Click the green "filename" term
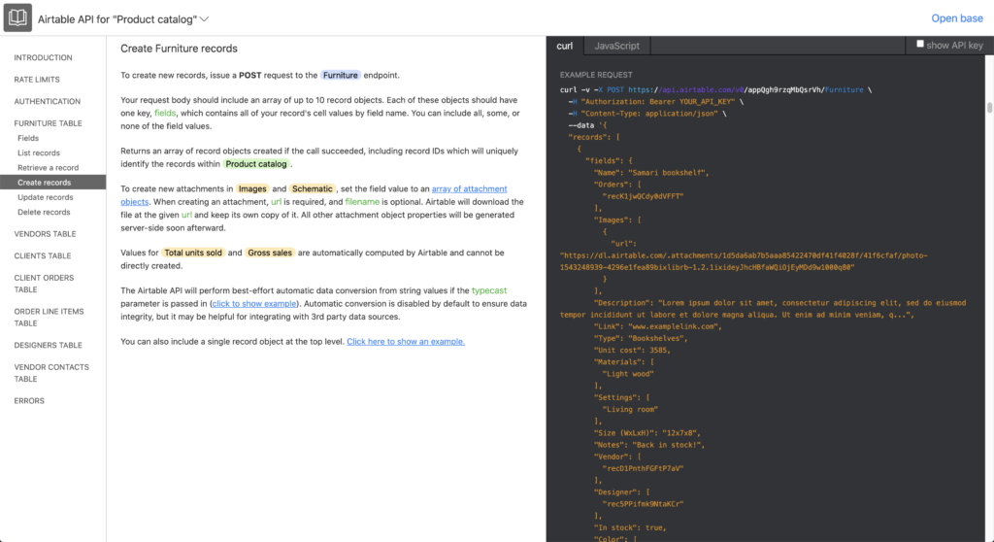The height and width of the screenshot is (542, 994). point(362,202)
